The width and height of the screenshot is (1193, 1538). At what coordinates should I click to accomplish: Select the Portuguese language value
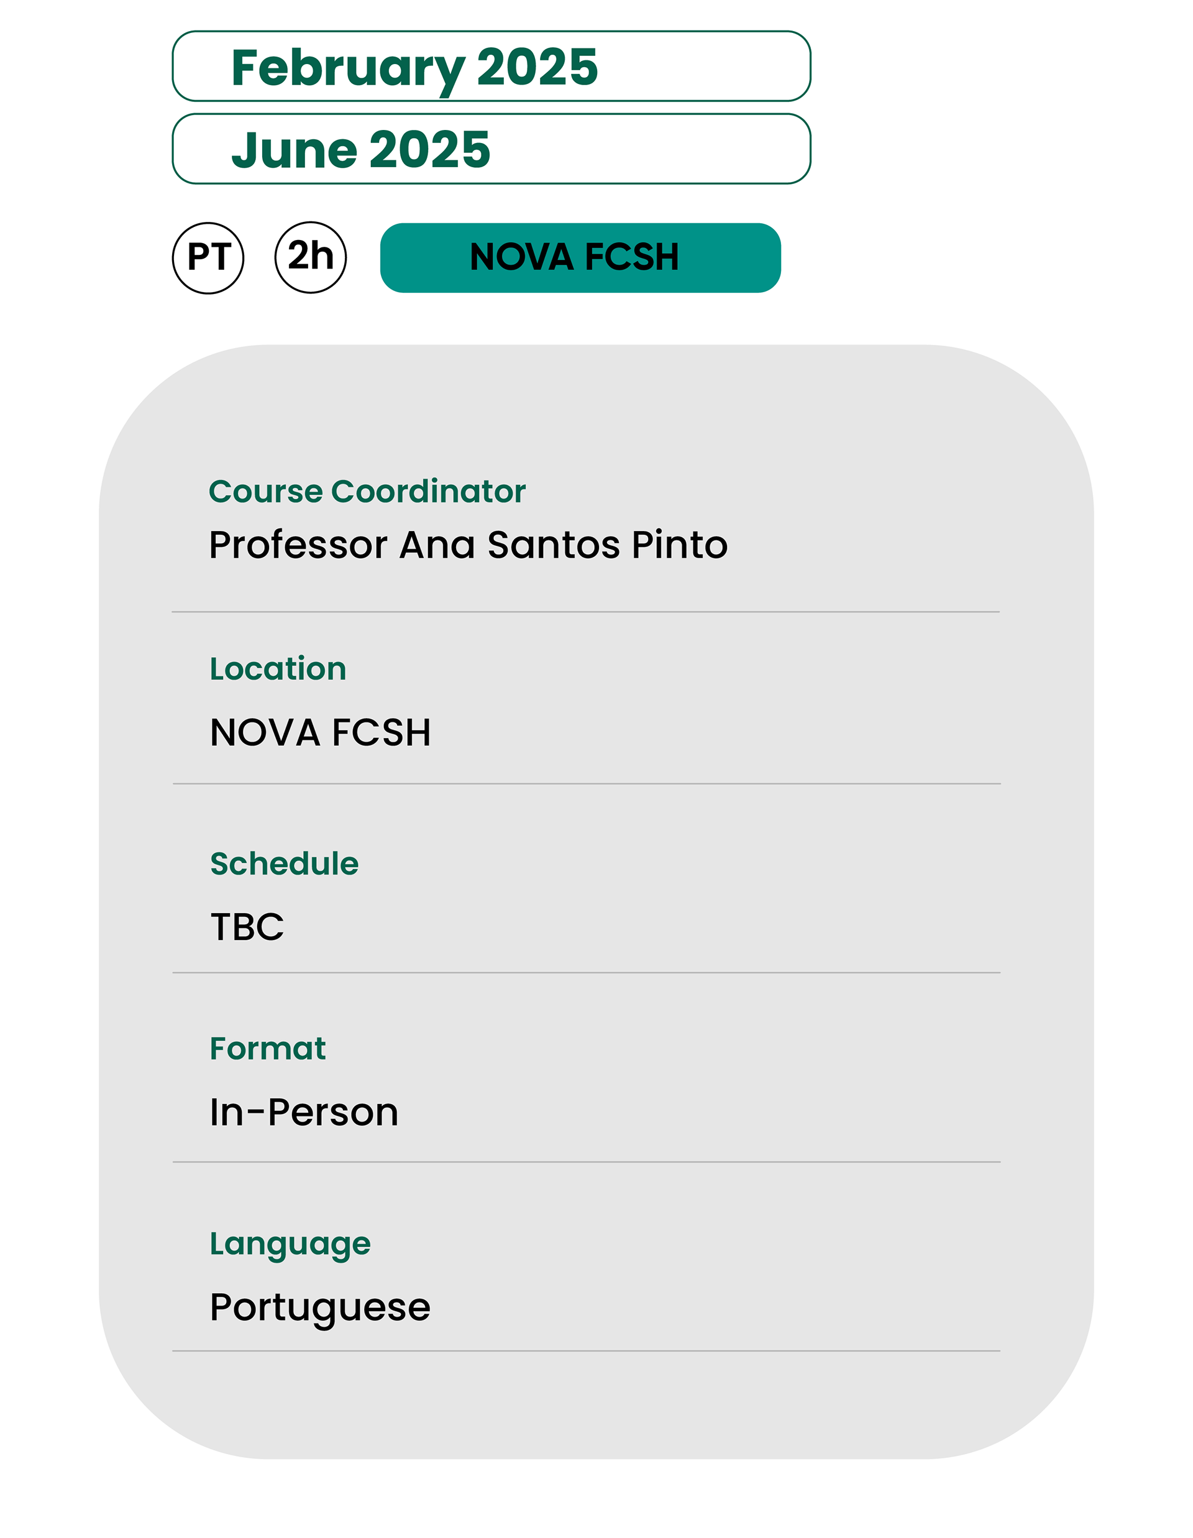click(x=320, y=1308)
